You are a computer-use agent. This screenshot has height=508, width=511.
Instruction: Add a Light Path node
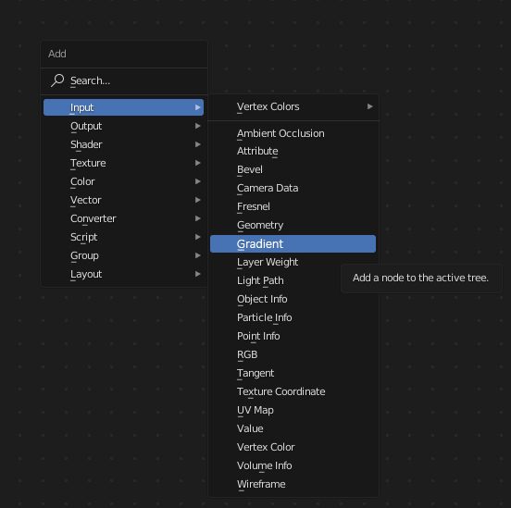[293, 280]
